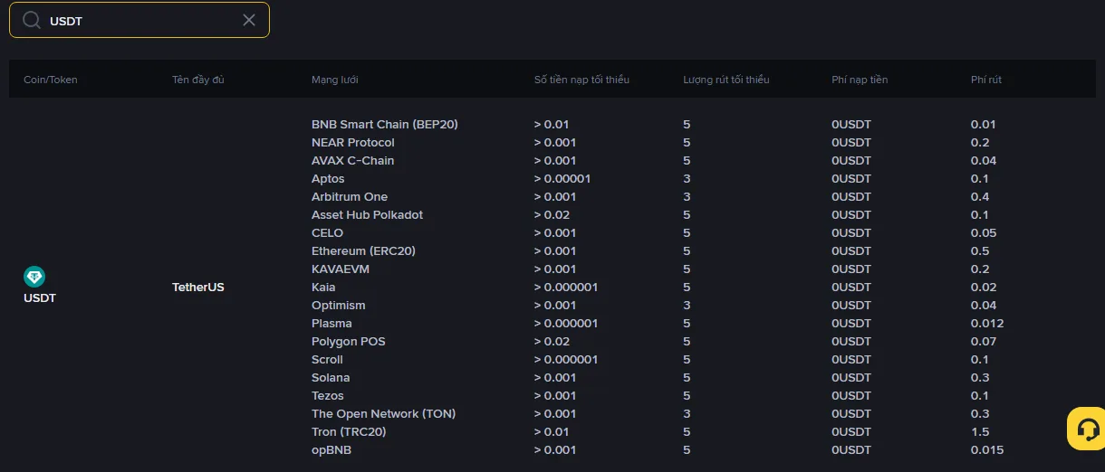Focus the USDT search input field
This screenshot has width=1105, height=472.
(x=139, y=20)
